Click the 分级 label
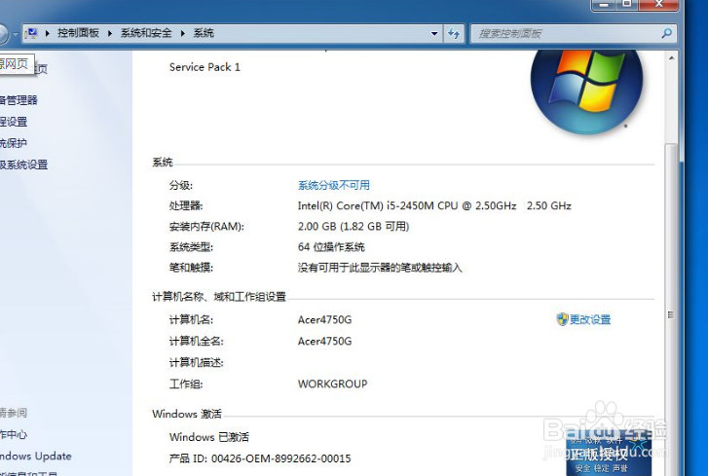Image resolution: width=708 pixels, height=476 pixels. [x=180, y=185]
